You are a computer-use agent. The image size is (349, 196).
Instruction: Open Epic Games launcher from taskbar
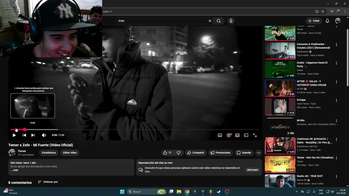203,192
